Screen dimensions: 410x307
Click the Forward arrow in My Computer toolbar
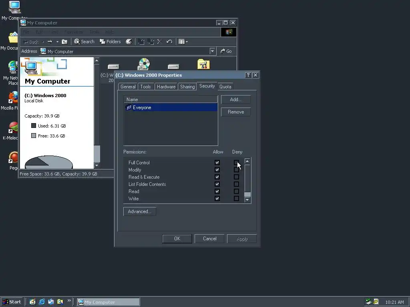(50, 42)
